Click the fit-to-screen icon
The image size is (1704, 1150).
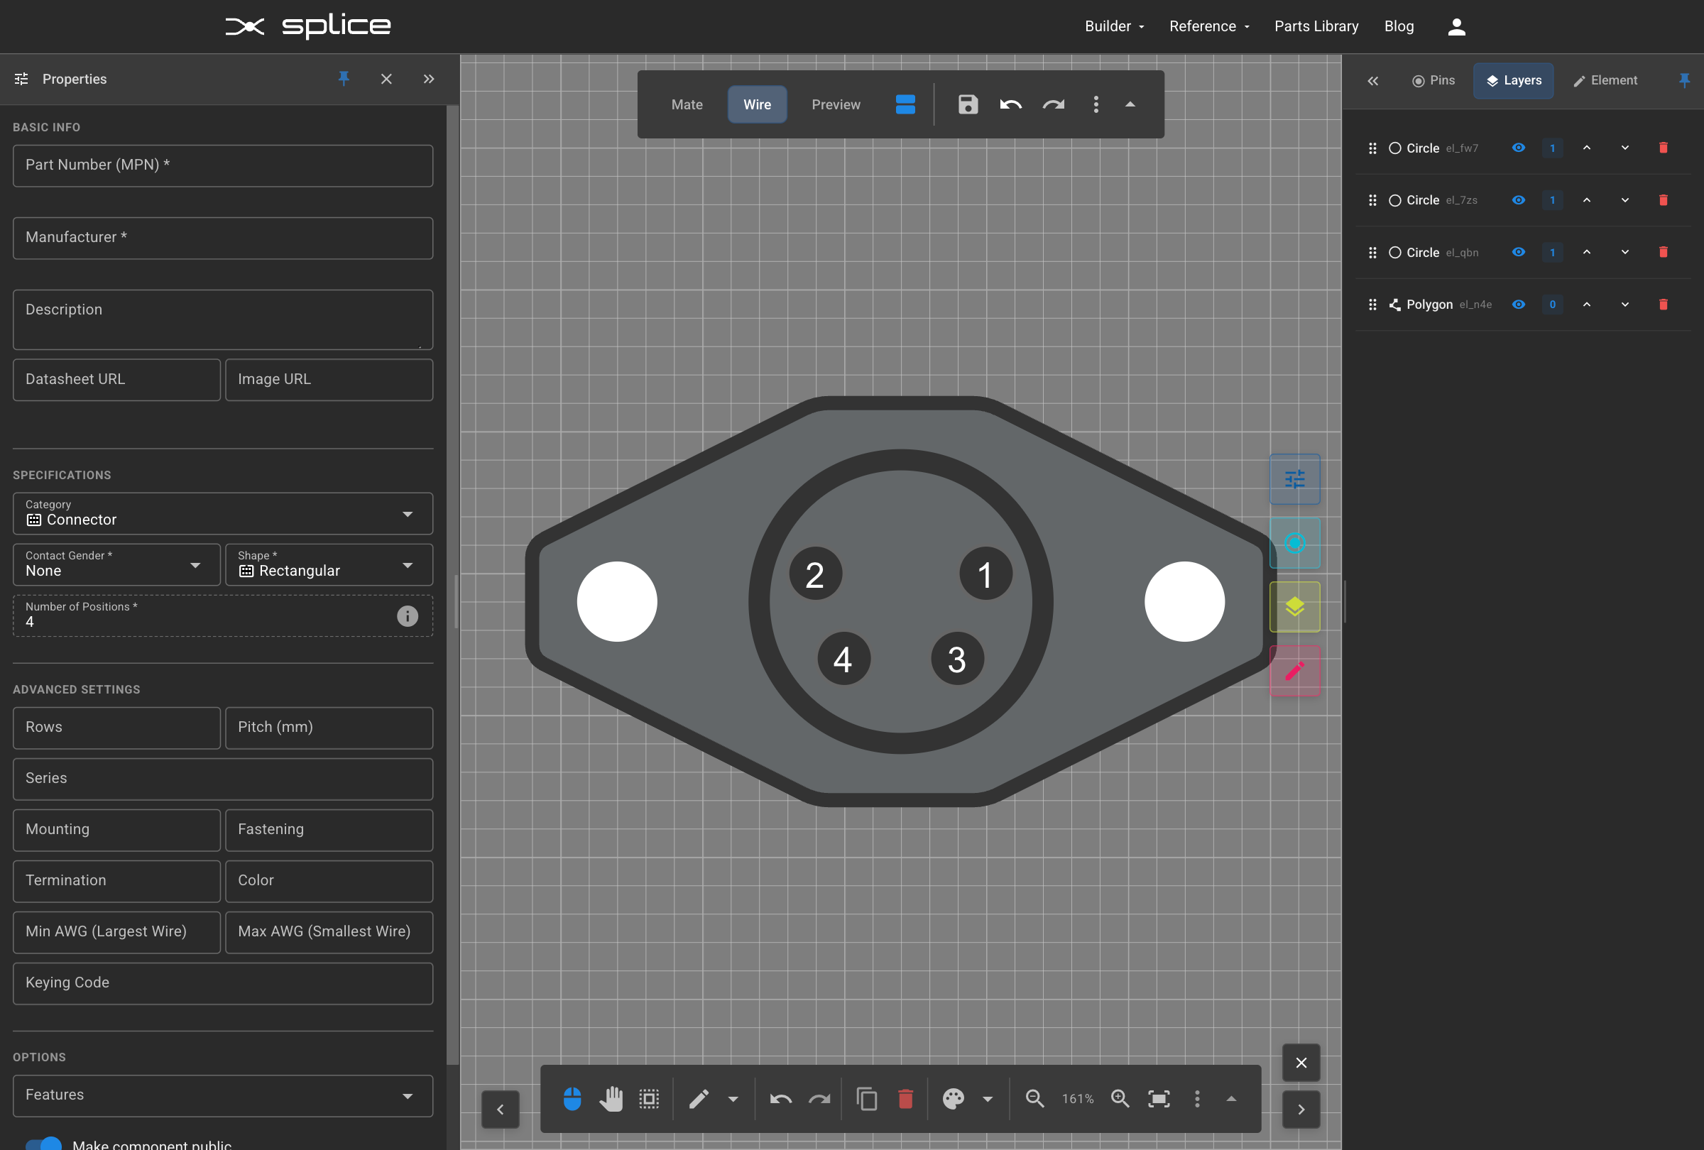click(x=1159, y=1098)
